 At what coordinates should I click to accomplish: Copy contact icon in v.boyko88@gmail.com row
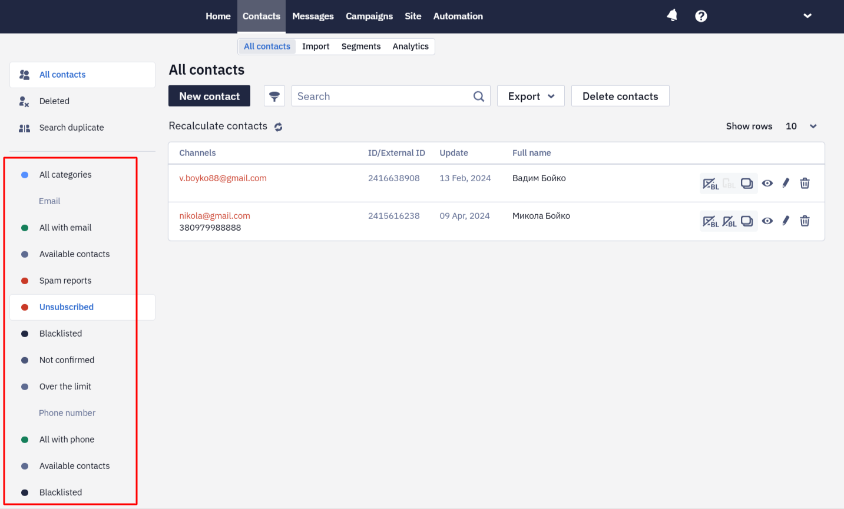(747, 184)
